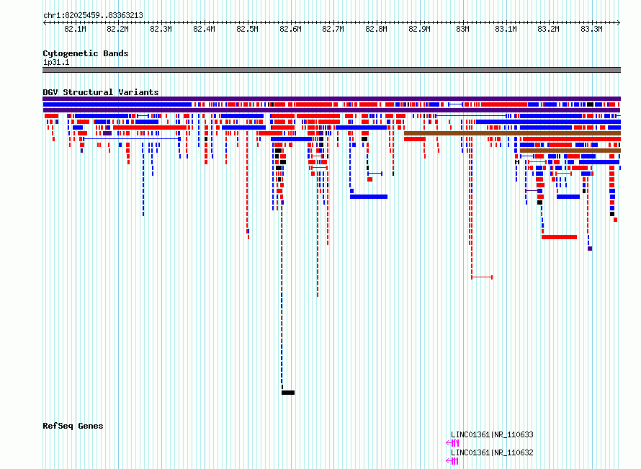Click the thin blue capped line spanning 82.1M–82.3M
641x469 pixels.
coord(132,139)
